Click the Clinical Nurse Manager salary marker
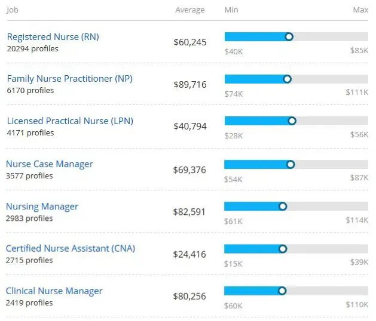 point(282,291)
